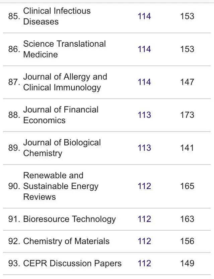Open h5-index 112 for Chemistry of Materials

tap(144, 241)
